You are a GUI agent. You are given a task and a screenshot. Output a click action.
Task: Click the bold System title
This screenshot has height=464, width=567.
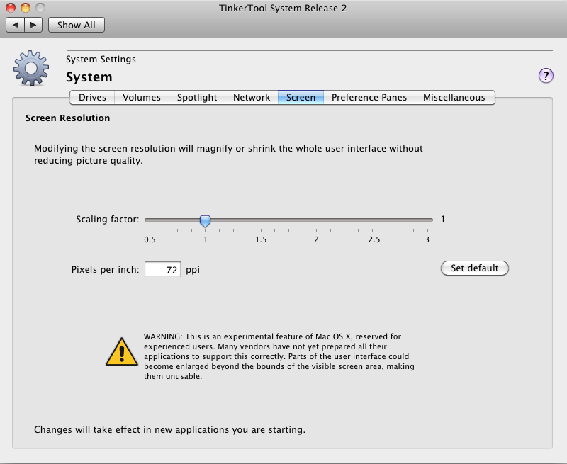pos(89,77)
